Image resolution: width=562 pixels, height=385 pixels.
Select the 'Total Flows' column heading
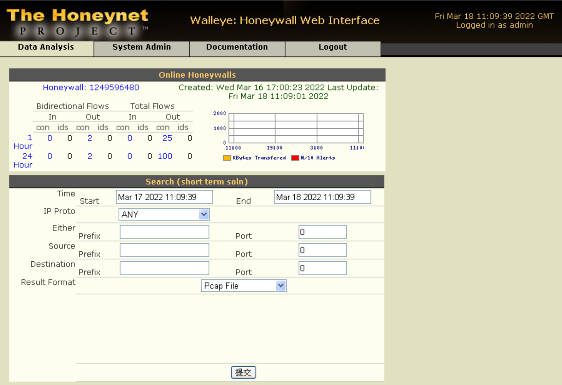[x=152, y=106]
